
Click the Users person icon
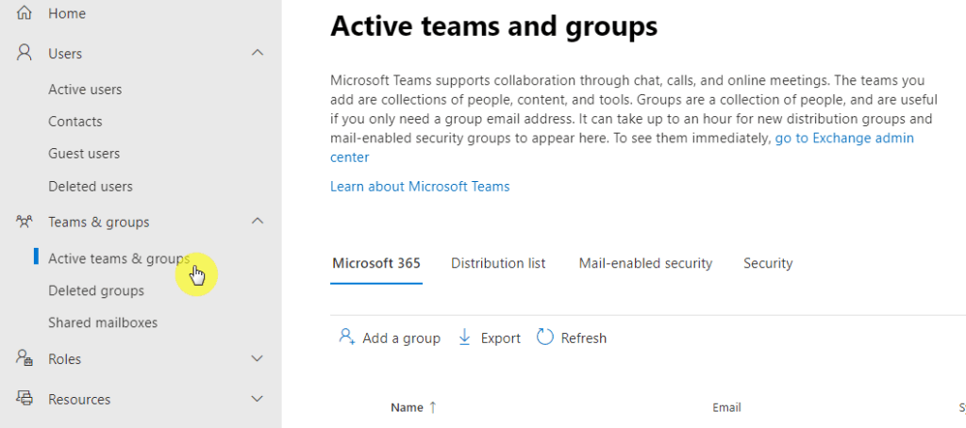24,53
